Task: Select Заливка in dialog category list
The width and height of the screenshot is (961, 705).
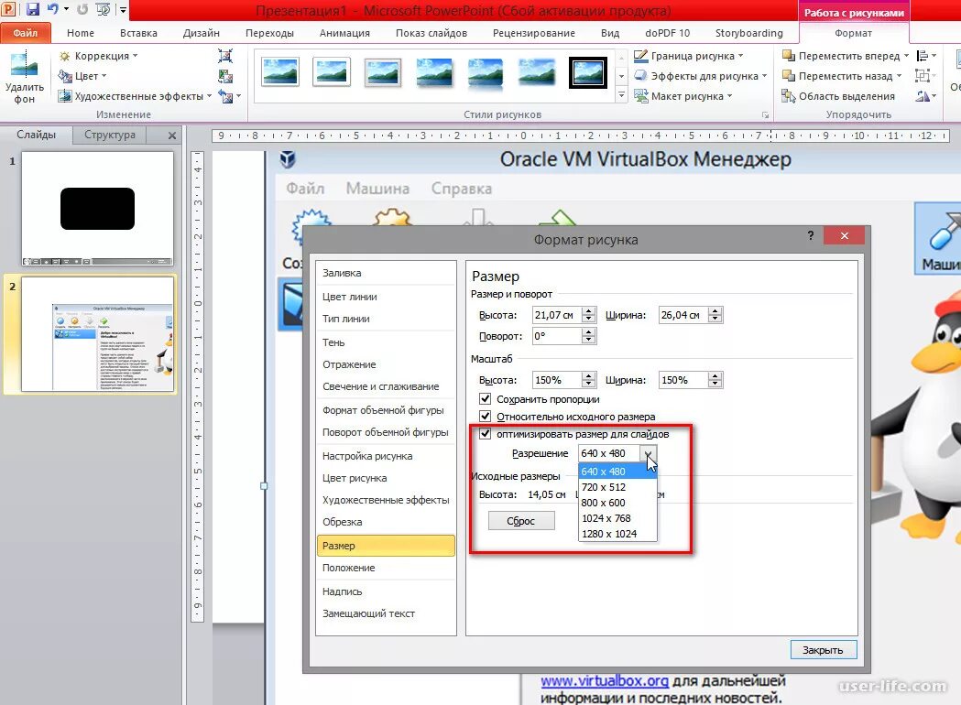Action: [386, 273]
